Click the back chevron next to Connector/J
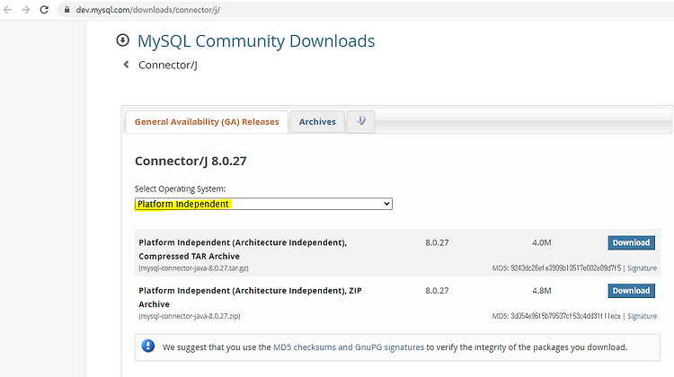Screen dimensions: 674x377 [x=126, y=65]
